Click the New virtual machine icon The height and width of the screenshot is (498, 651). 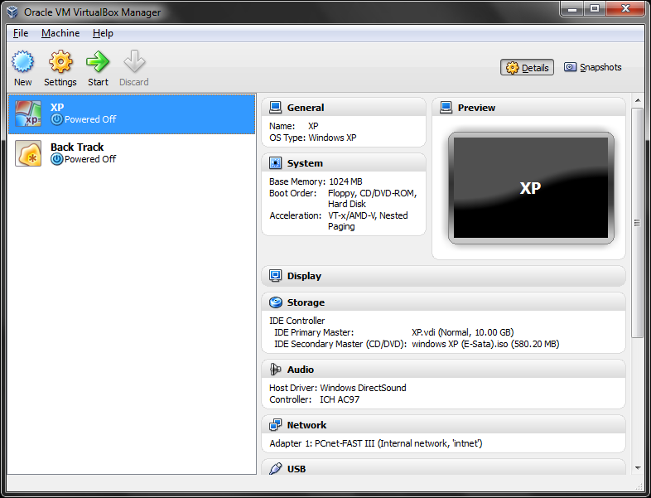click(22, 61)
